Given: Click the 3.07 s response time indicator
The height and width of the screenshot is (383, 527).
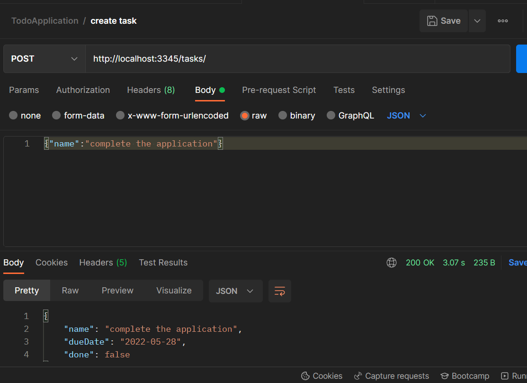Looking at the screenshot, I should [453, 262].
